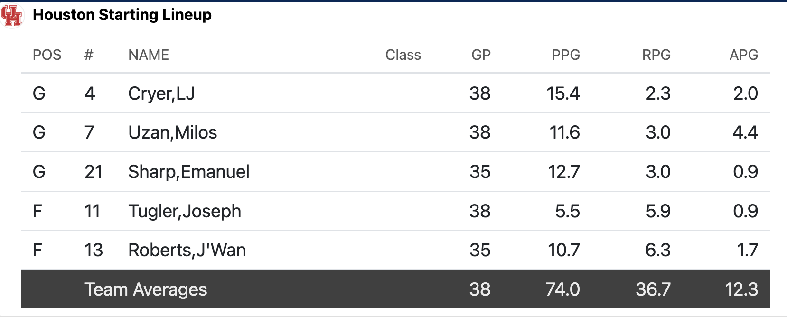Screen dimensions: 787x317
Task: Sort table by POS column header
Action: click(x=47, y=55)
